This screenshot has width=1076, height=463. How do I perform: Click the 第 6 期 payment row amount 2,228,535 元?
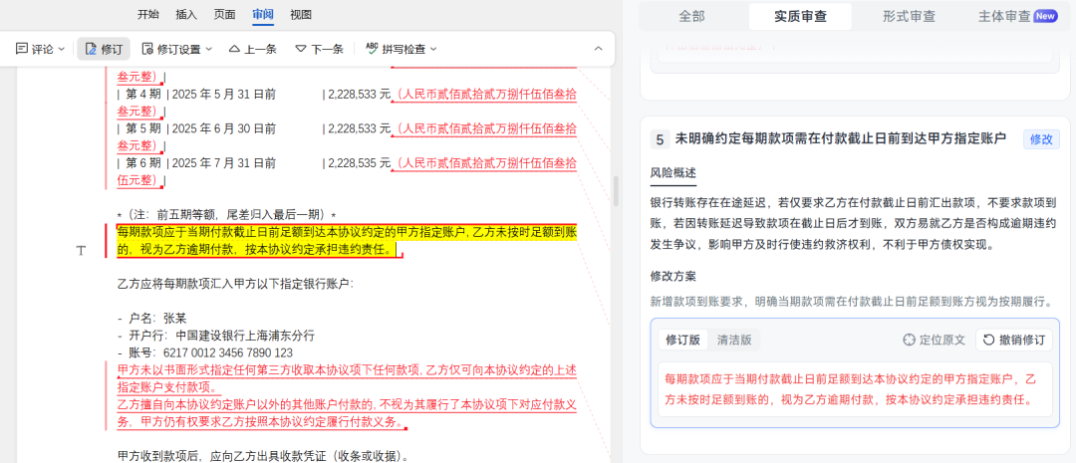point(359,163)
